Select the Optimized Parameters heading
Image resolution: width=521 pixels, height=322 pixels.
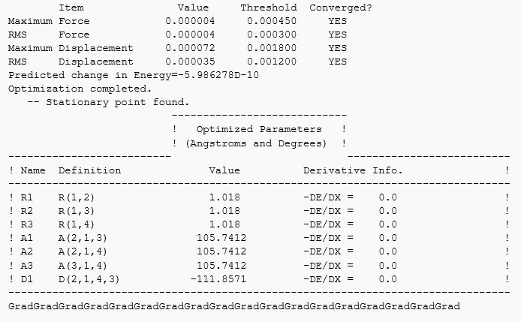[x=259, y=129]
